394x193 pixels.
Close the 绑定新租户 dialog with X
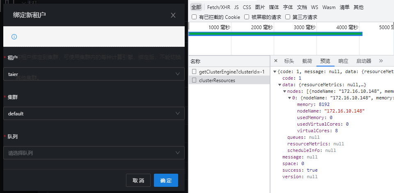(173, 15)
